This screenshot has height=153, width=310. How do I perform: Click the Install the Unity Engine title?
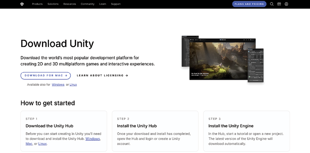(x=231, y=126)
